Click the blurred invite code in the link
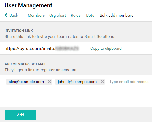The height and width of the screenshot is (122, 152). pos(67,48)
